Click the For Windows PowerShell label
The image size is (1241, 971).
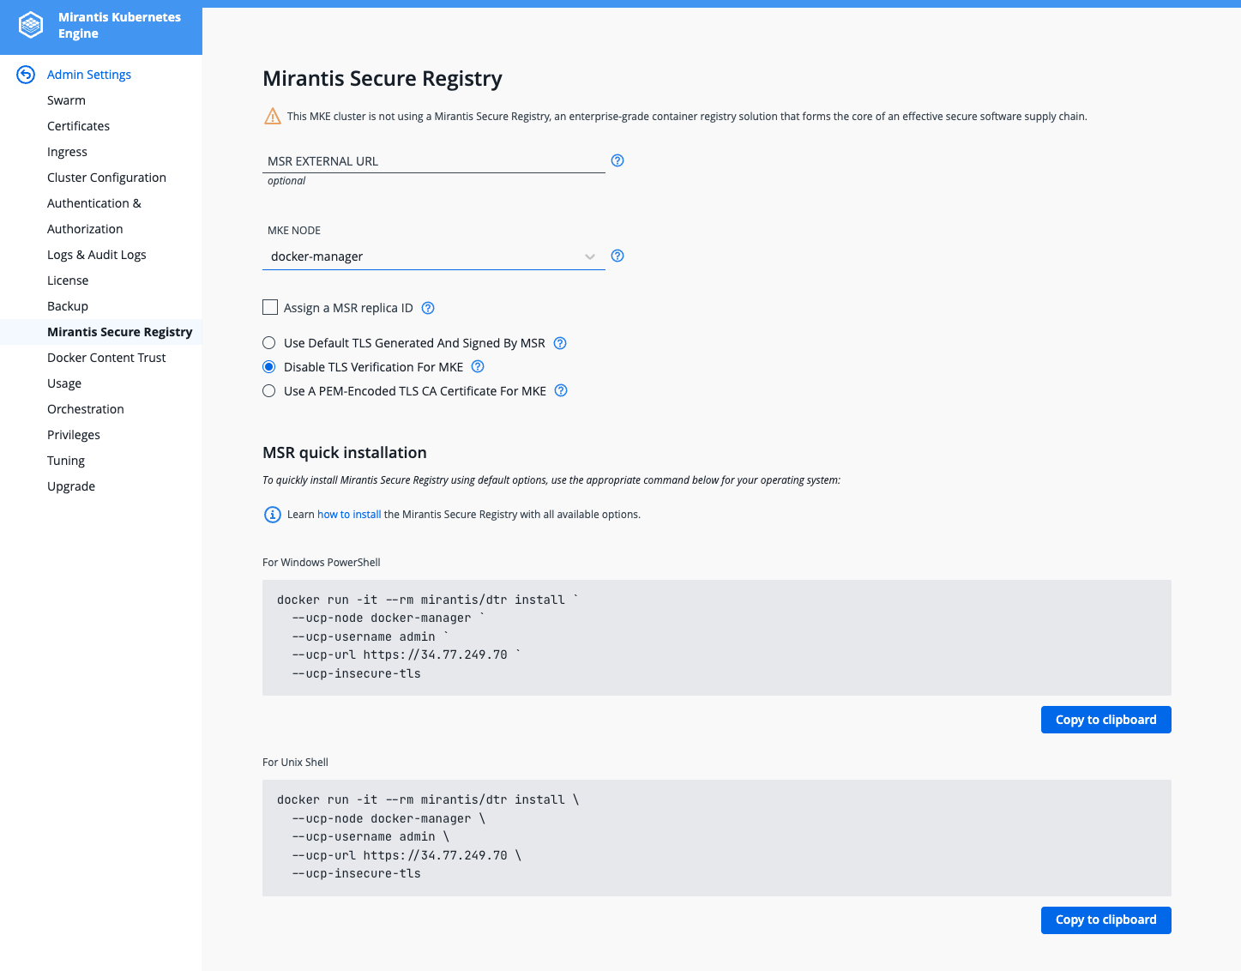click(322, 563)
